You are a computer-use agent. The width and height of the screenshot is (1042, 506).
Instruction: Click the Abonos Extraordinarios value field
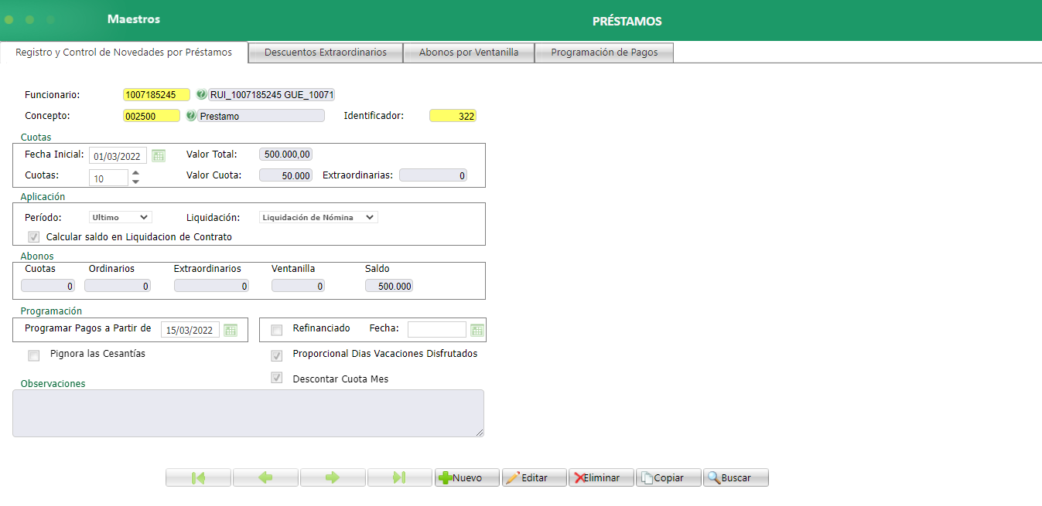[211, 286]
